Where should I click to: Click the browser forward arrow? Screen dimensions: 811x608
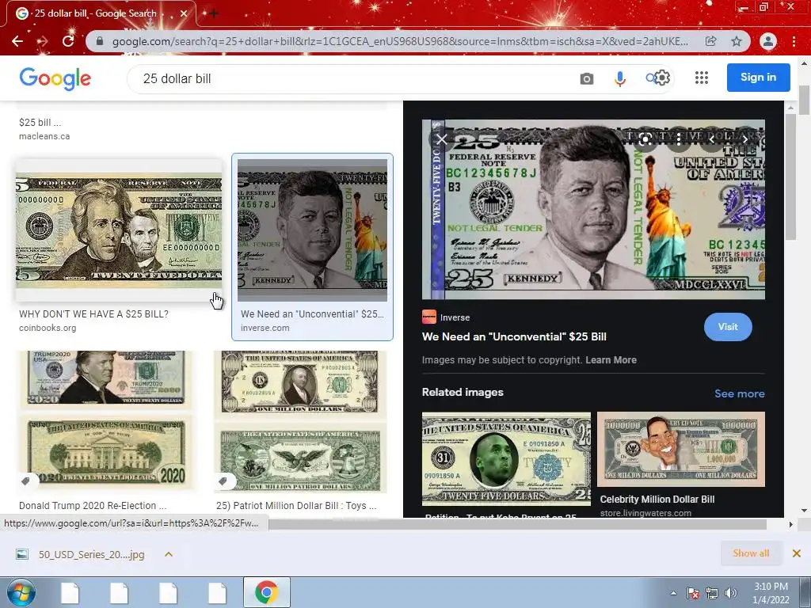tap(43, 41)
